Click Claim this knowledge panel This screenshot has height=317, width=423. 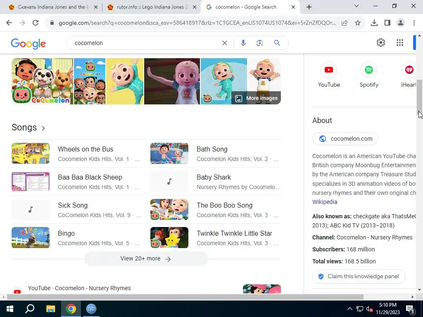(359, 276)
